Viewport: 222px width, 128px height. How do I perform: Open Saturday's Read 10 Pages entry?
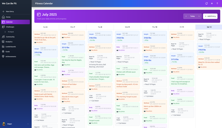pyautogui.click(x=209, y=37)
